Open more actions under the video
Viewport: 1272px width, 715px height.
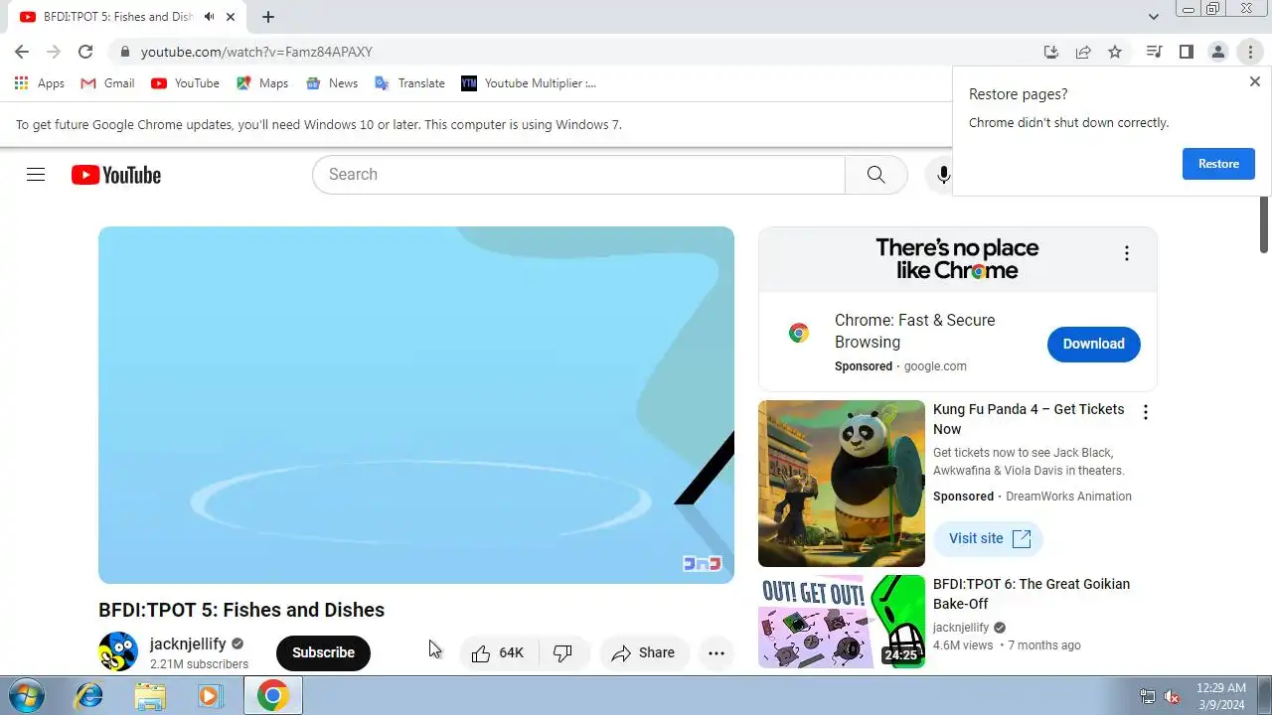tap(716, 652)
